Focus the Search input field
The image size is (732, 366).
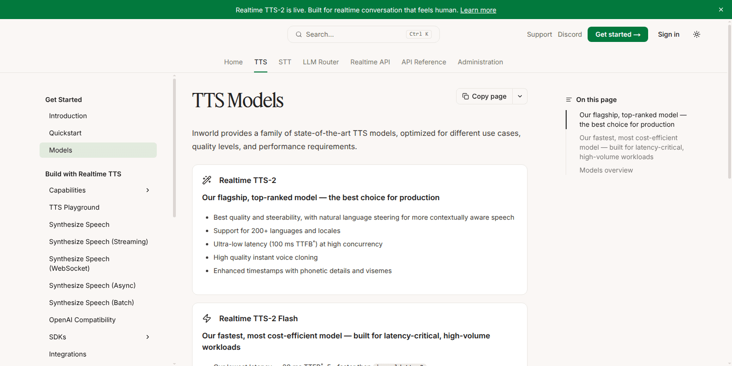coord(364,34)
